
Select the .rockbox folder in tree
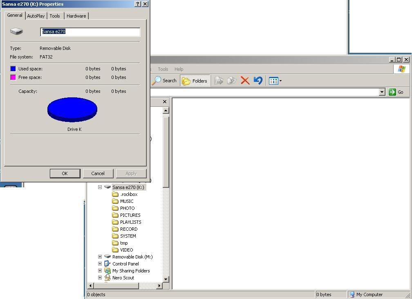[x=128, y=194]
